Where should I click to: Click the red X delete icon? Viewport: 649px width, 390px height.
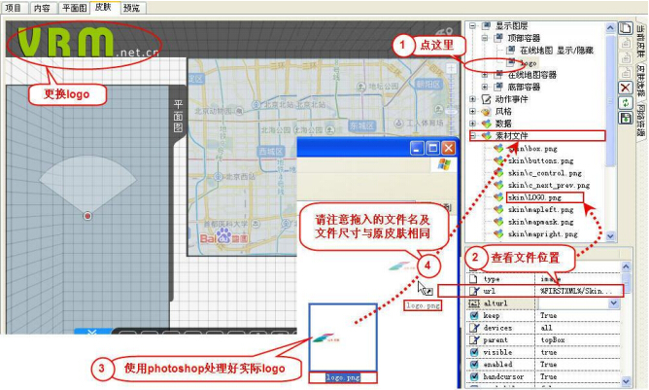click(625, 88)
